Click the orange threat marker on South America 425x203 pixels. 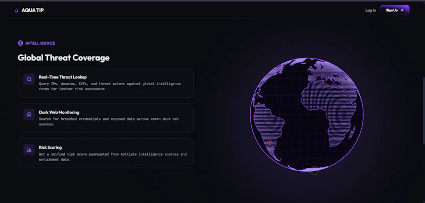pyautogui.click(x=269, y=142)
